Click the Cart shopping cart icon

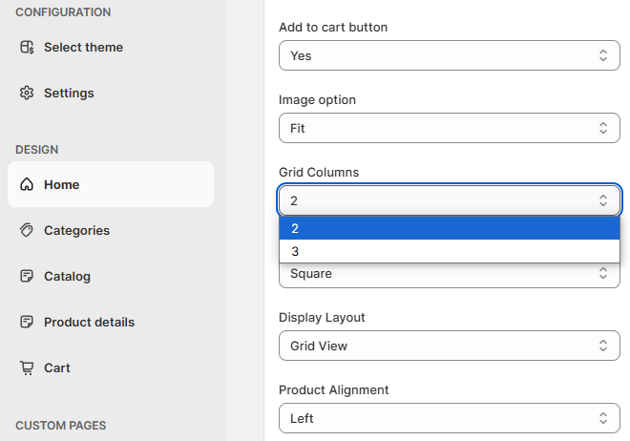[27, 367]
